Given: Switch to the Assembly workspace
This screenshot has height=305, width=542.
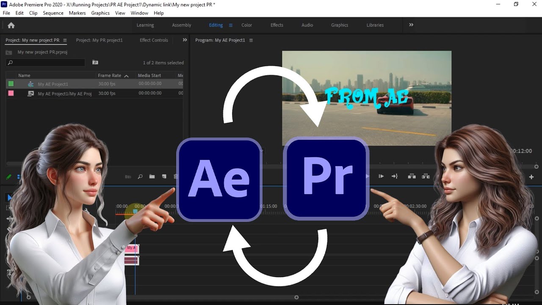Looking at the screenshot, I should click(x=182, y=25).
